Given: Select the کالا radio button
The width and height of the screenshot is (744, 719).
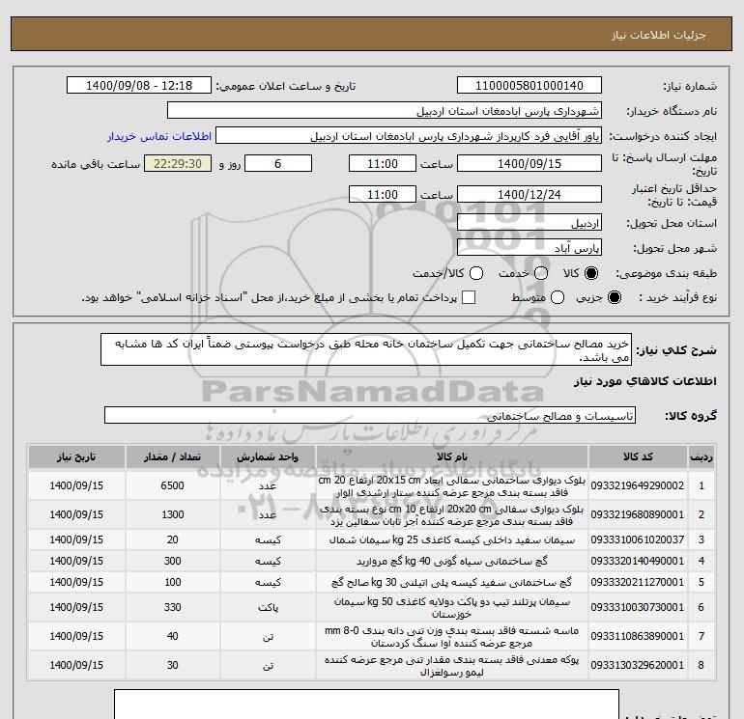Looking at the screenshot, I should pyautogui.click(x=591, y=273).
